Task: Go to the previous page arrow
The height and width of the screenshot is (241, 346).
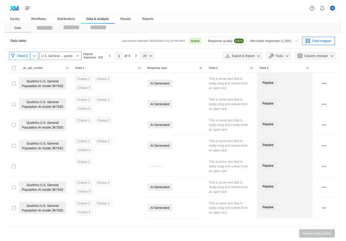Action: (110, 56)
